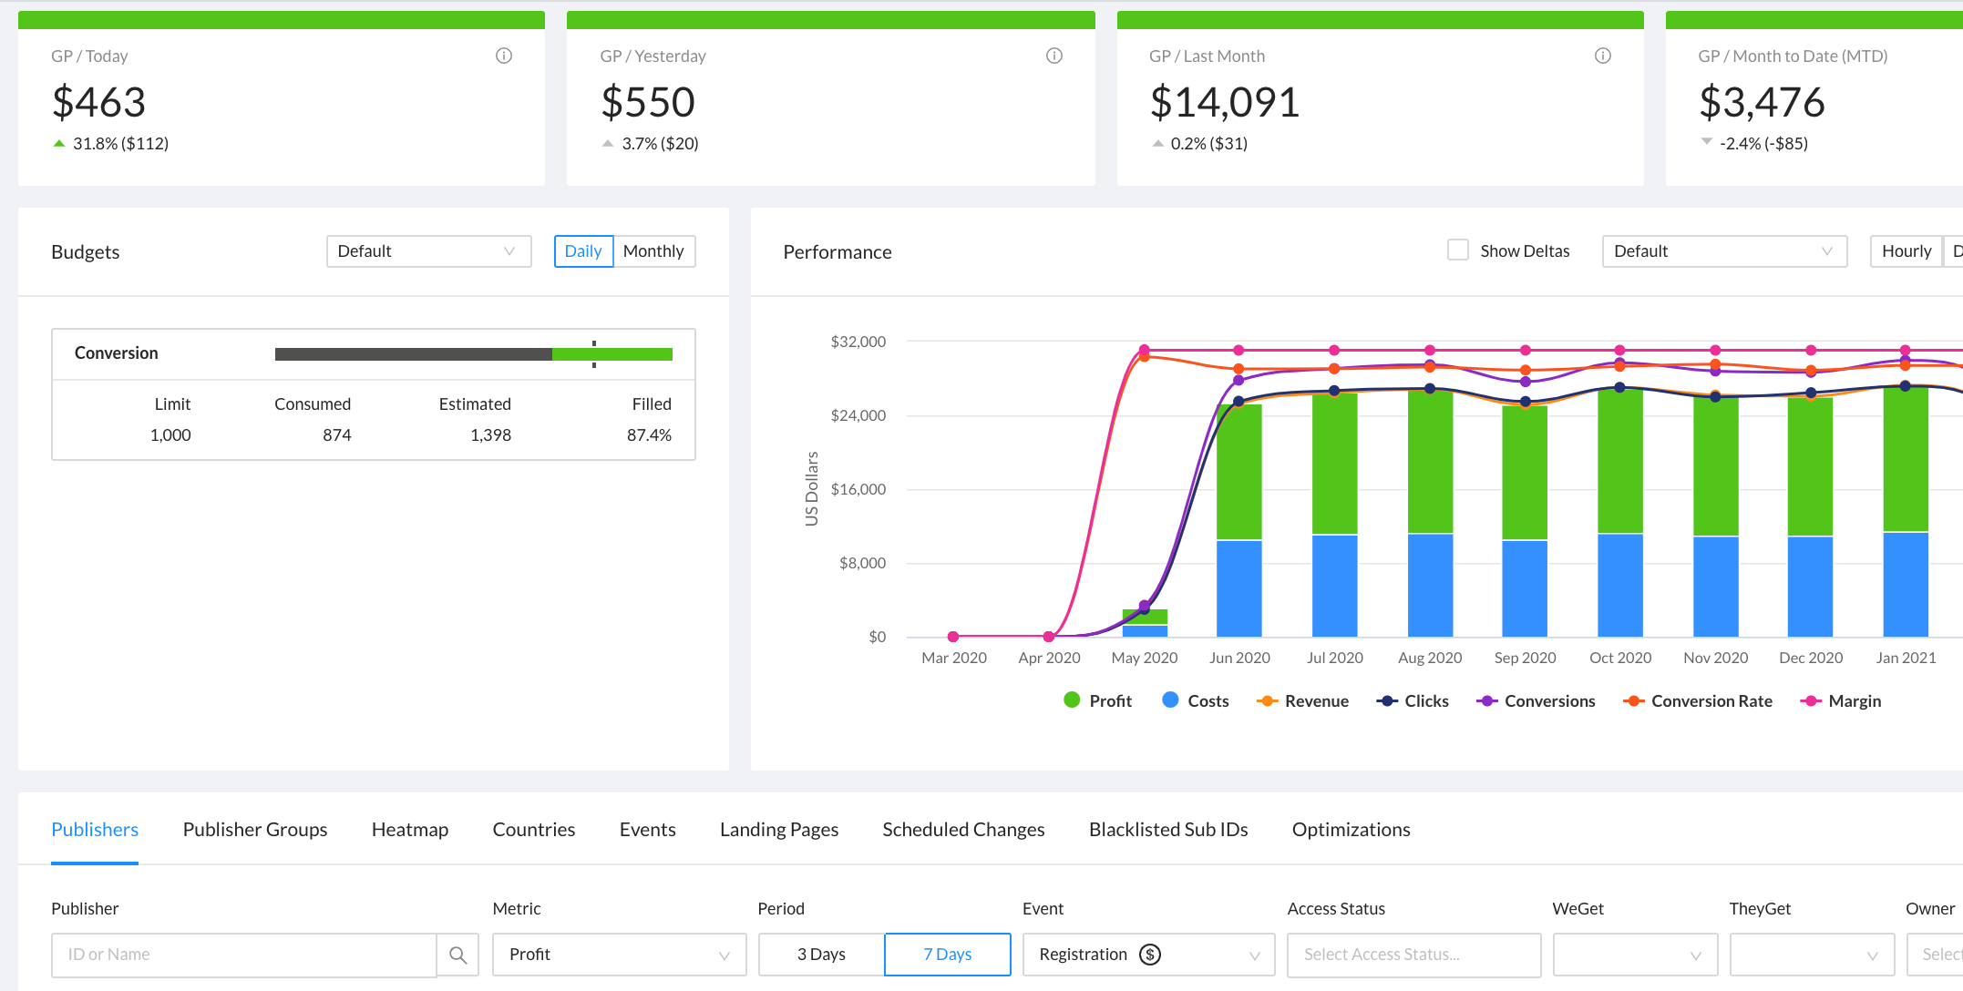The image size is (1963, 991).
Task: Click the Conversion budget progress bar
Action: (473, 354)
